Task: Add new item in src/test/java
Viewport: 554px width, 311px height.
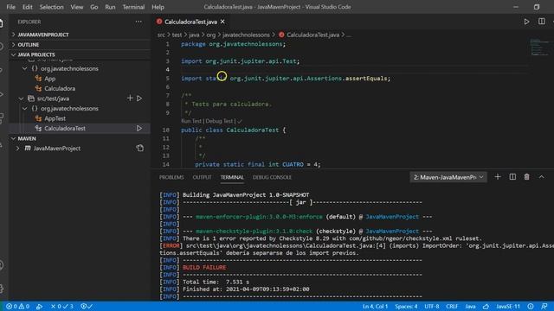Action: tap(130, 98)
